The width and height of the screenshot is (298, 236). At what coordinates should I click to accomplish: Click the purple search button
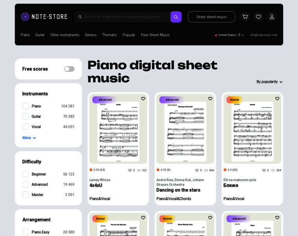click(x=176, y=17)
